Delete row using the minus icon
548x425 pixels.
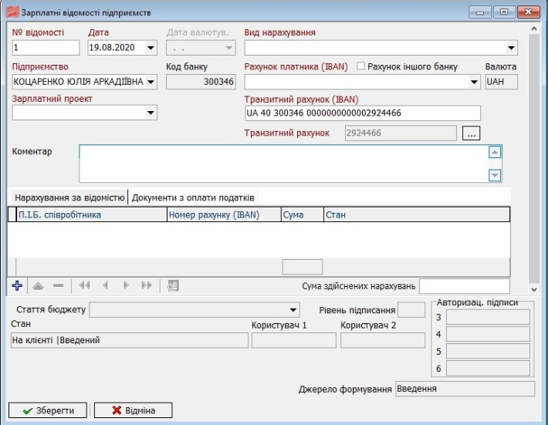(59, 285)
